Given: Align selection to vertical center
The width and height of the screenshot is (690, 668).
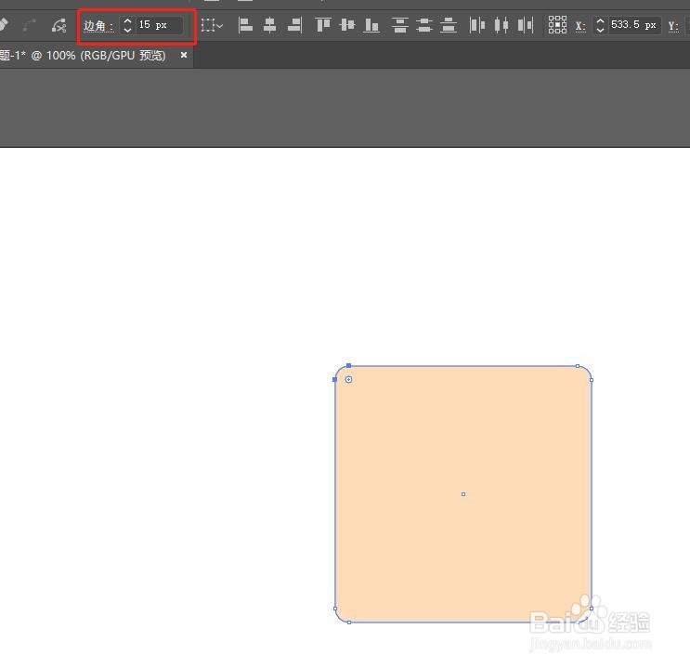Looking at the screenshot, I should (347, 25).
